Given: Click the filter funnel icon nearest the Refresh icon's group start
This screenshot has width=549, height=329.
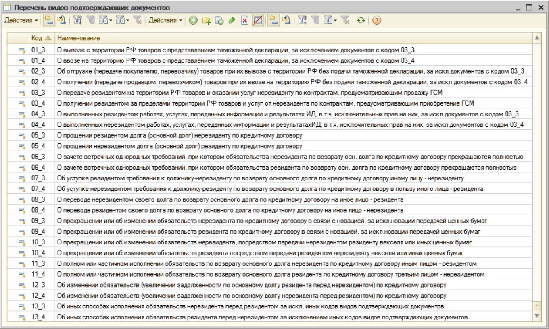Looking at the screenshot, I should click(x=302, y=20).
